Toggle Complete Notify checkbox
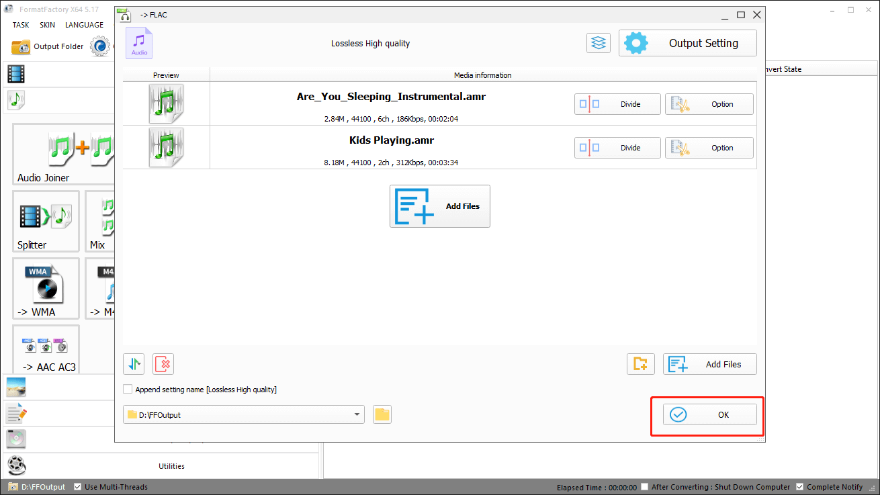Screen dimensions: 880x495 pyautogui.click(x=799, y=487)
